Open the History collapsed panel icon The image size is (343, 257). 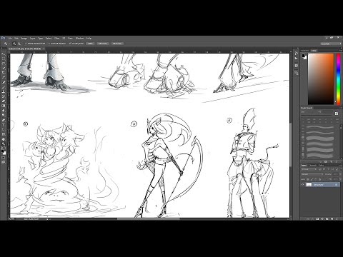pyautogui.click(x=297, y=53)
